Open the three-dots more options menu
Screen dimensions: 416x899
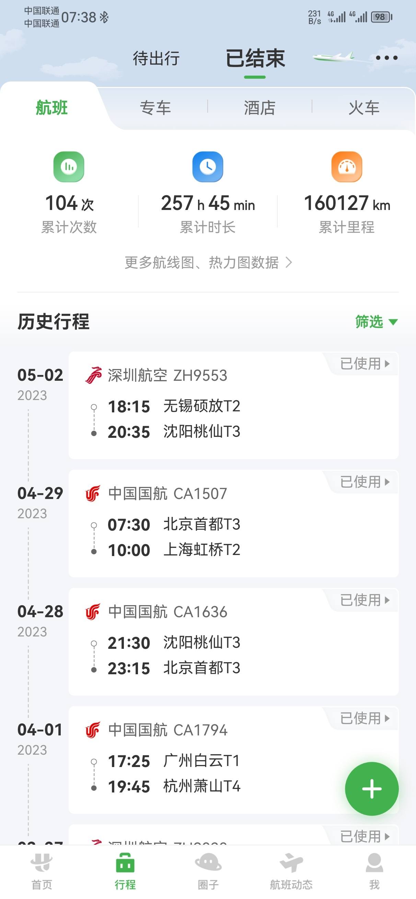[387, 58]
